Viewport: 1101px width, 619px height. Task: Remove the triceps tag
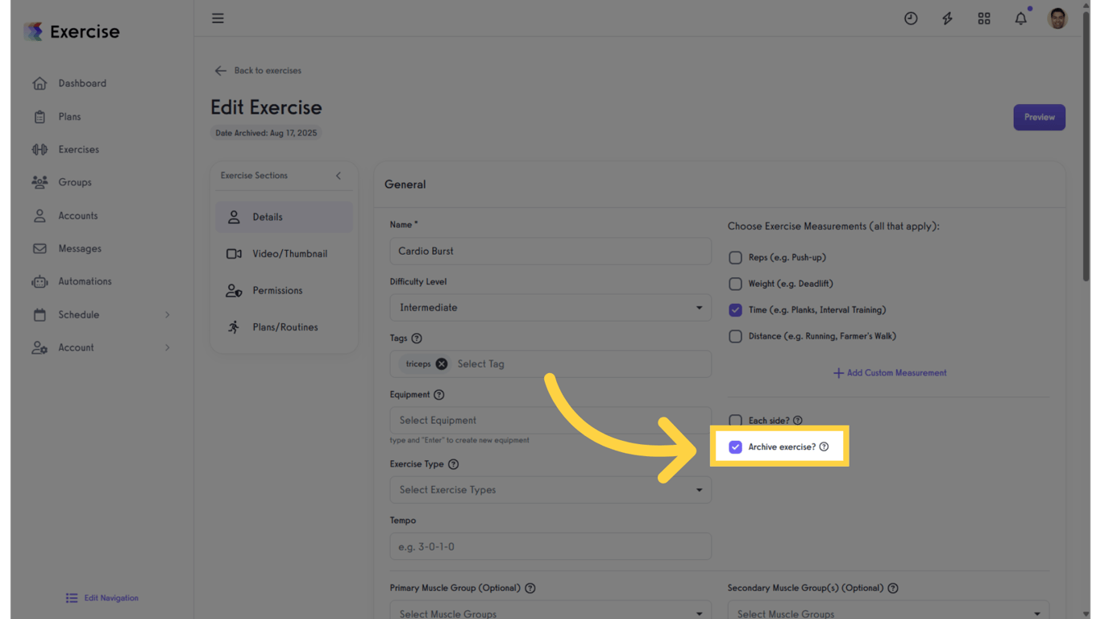(x=442, y=364)
